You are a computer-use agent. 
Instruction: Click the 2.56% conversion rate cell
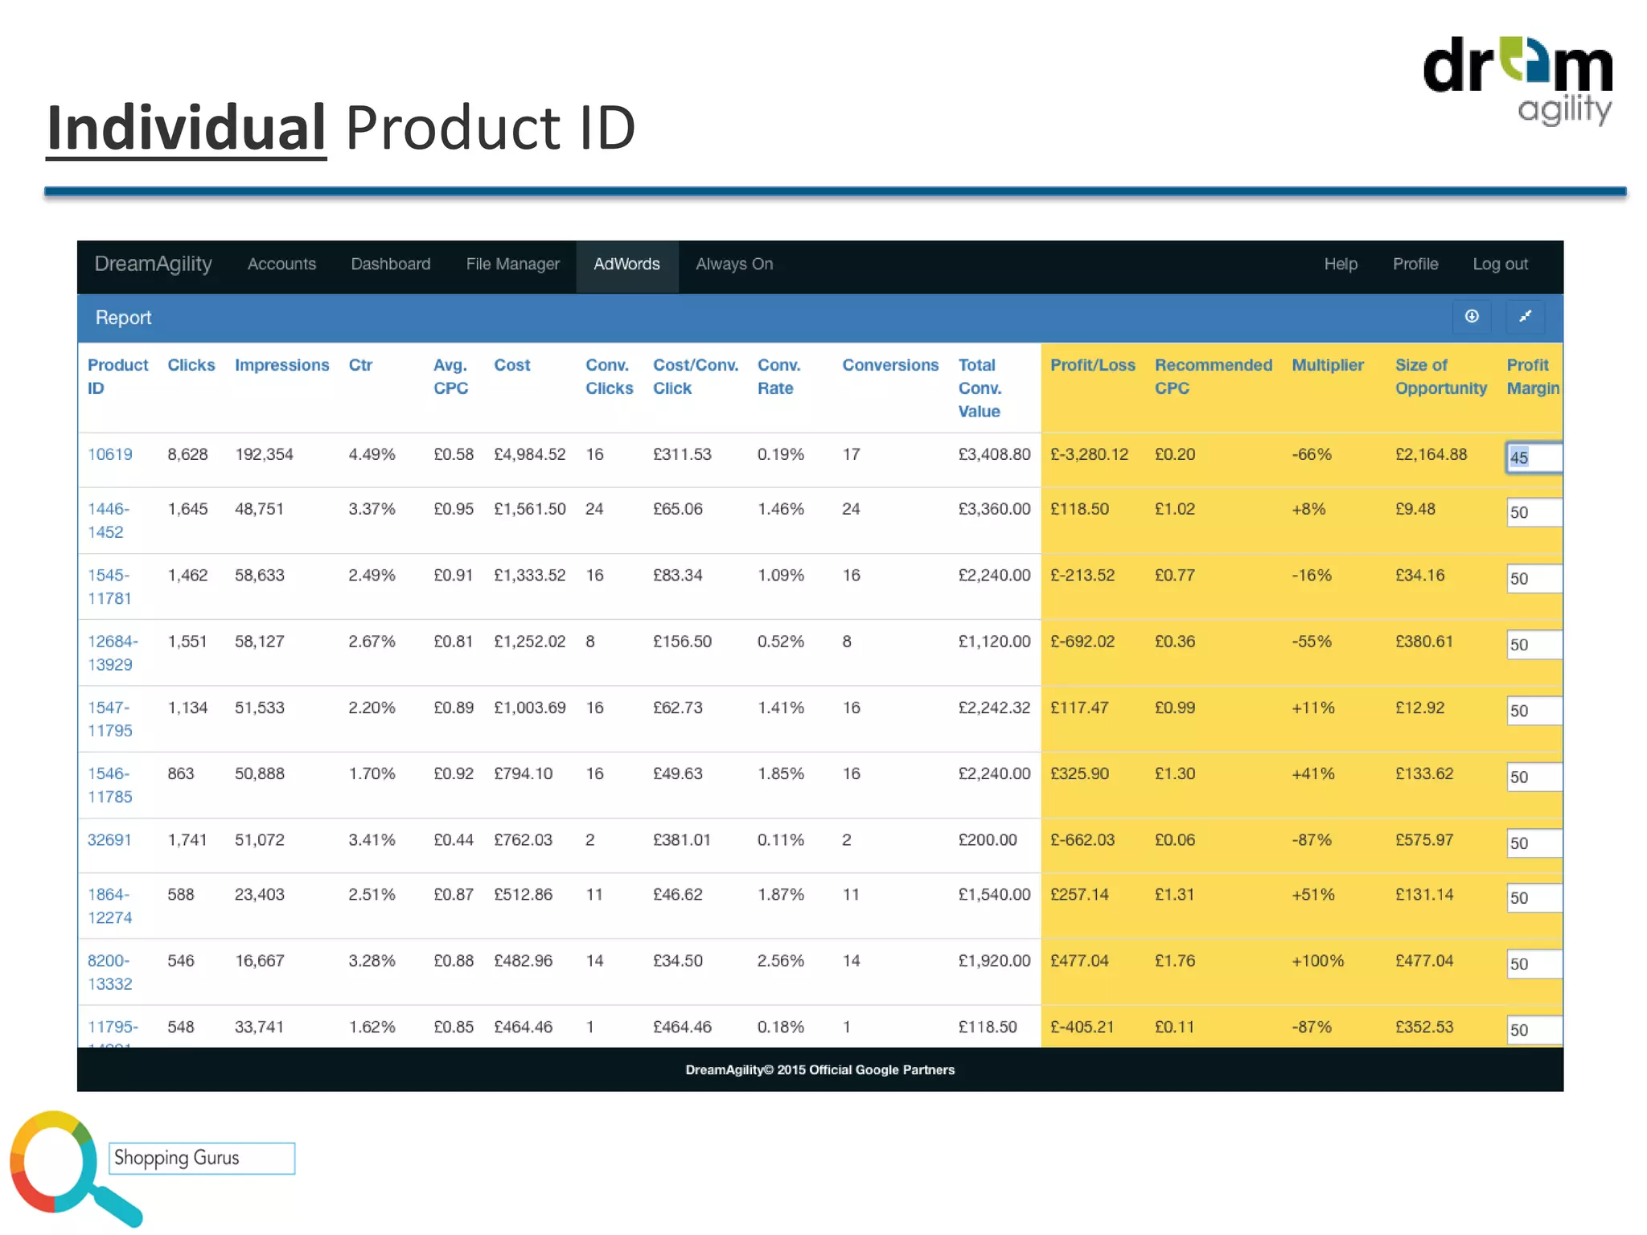[x=780, y=961]
